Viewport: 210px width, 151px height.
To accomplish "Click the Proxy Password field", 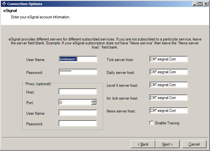I will pos(78,123).
